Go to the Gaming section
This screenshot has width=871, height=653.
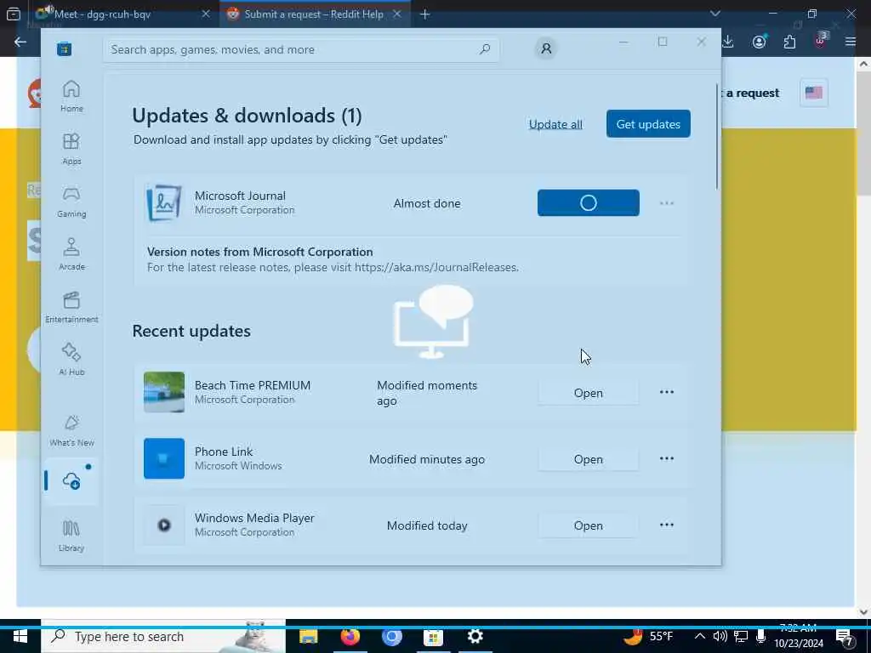71,202
